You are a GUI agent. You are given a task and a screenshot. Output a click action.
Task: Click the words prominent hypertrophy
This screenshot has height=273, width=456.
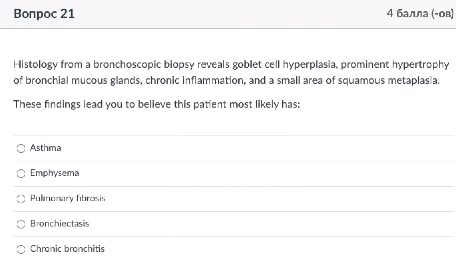[x=395, y=64]
